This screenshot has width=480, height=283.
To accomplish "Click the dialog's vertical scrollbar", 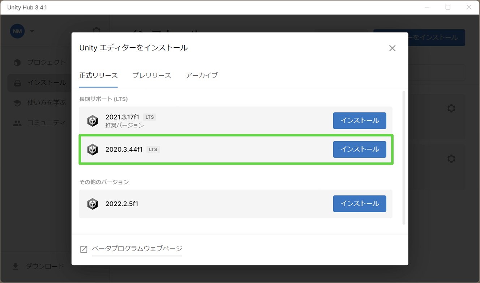I will point(404,158).
